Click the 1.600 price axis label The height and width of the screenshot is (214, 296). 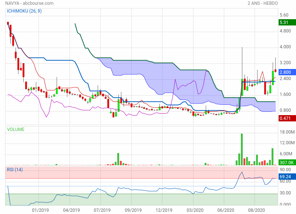285,94
